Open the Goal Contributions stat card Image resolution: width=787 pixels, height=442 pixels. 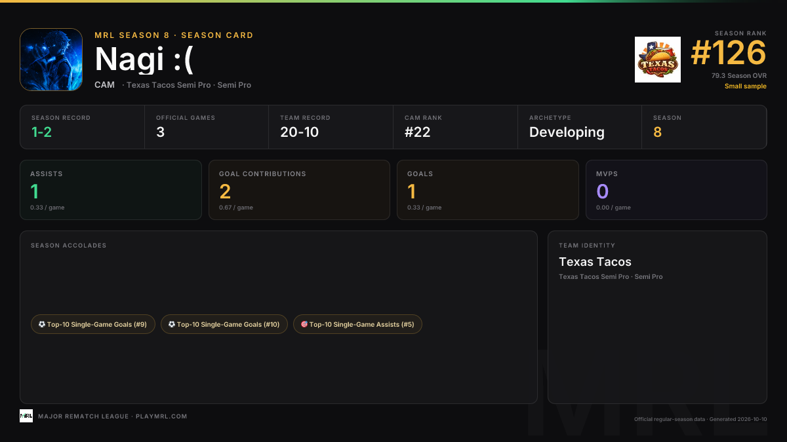(x=299, y=190)
